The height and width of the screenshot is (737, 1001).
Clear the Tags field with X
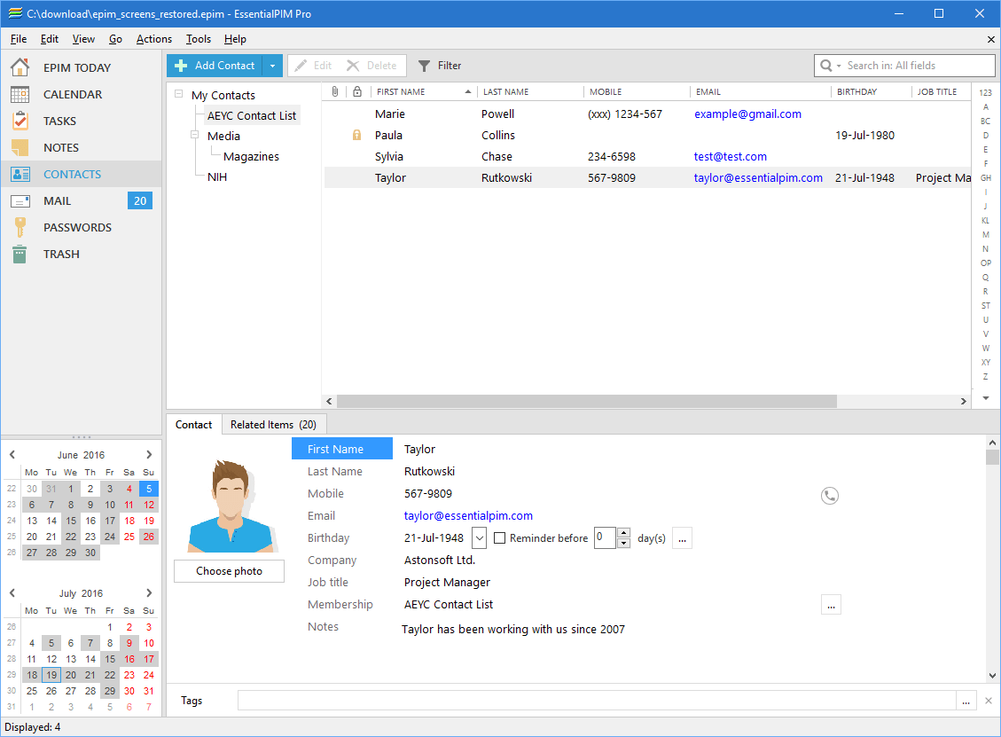pos(989,701)
